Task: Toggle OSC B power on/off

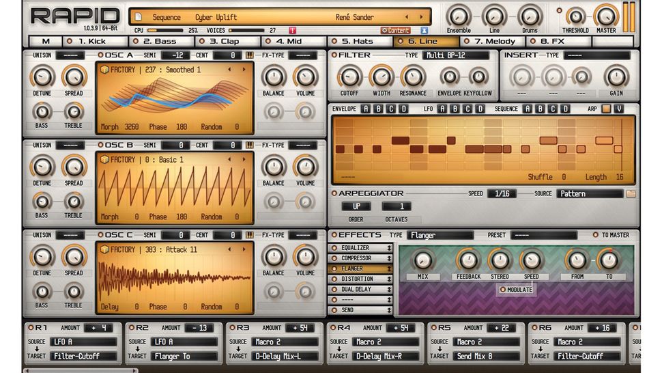Action: [x=100, y=146]
